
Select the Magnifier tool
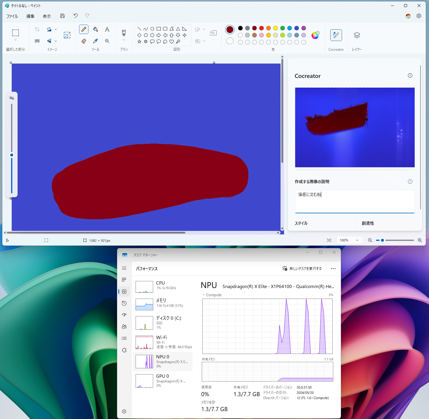[x=107, y=41]
